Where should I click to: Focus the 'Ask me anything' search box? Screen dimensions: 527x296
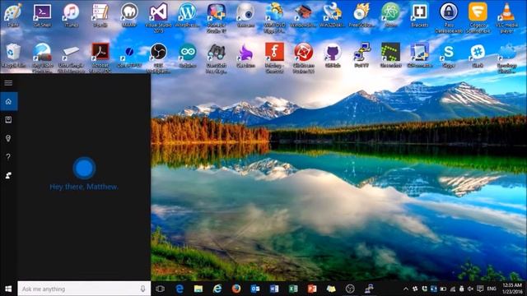pos(84,289)
